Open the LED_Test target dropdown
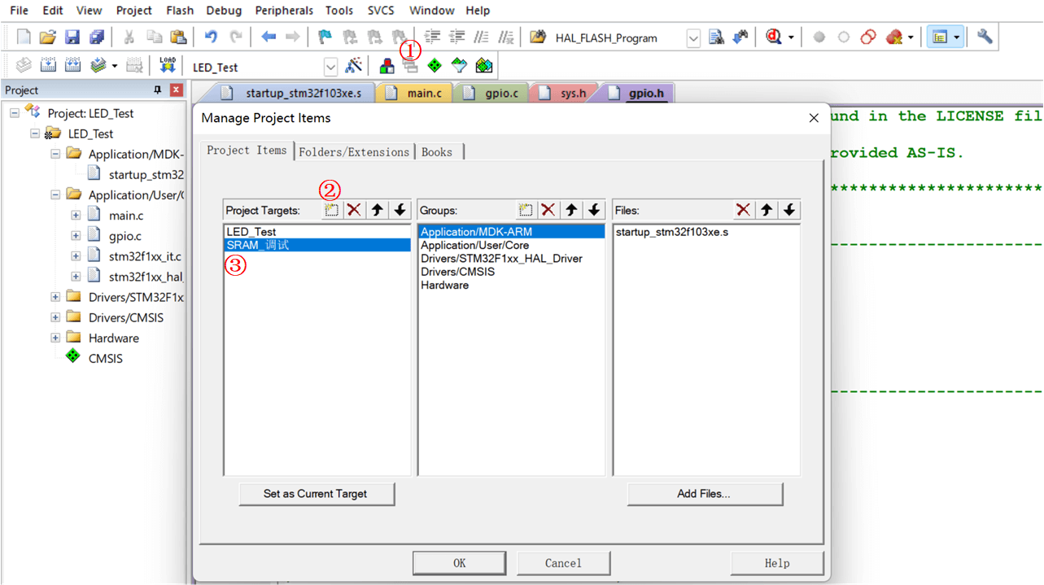 pyautogui.click(x=330, y=67)
